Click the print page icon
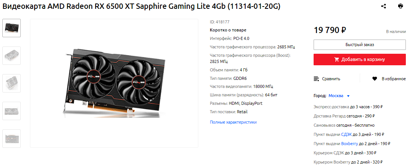This screenshot has height=167, width=407. (400, 6)
